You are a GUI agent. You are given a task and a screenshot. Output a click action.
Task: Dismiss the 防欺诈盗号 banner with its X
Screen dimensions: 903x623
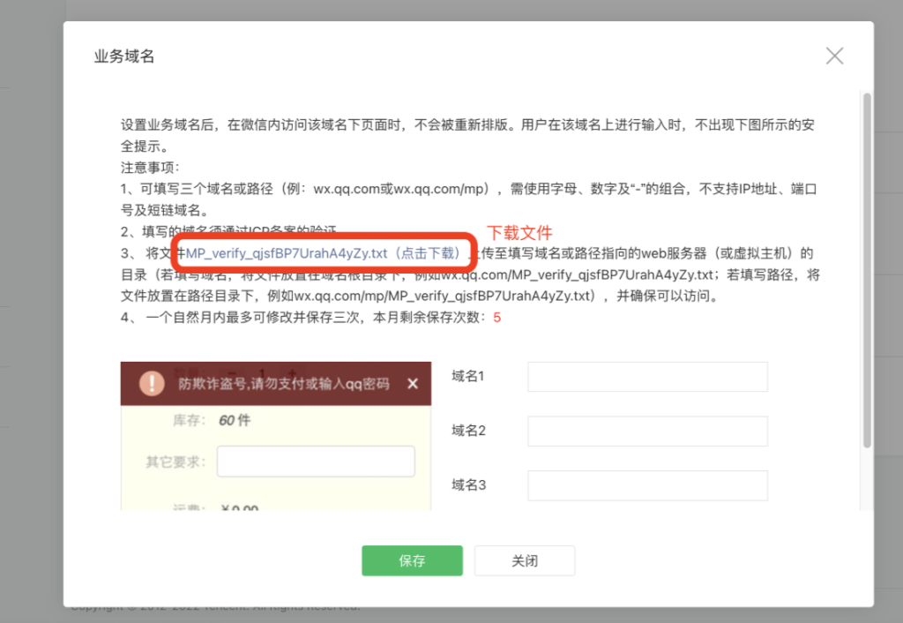412,384
